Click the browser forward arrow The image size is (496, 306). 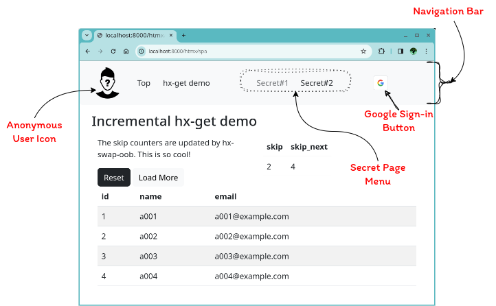[x=100, y=51]
